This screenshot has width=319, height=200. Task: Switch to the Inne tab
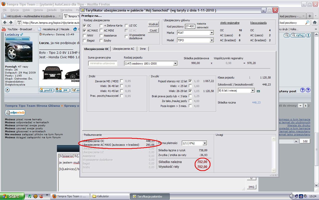(143, 49)
